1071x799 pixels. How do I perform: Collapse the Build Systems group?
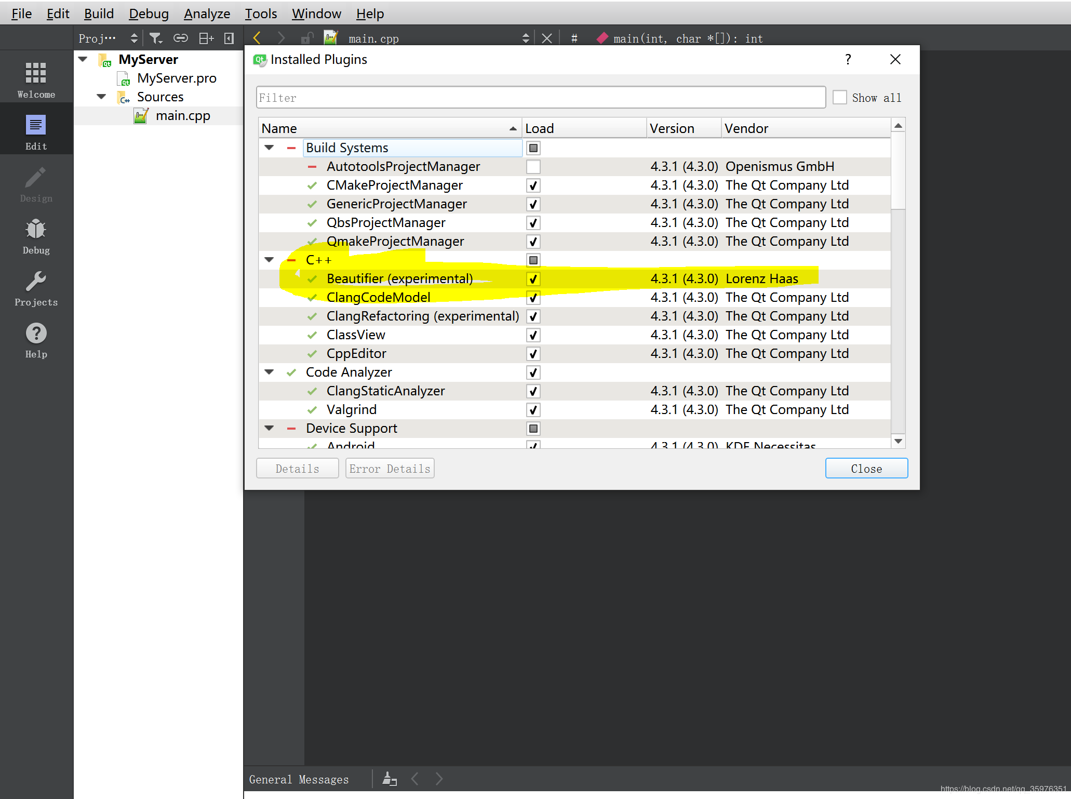point(269,148)
